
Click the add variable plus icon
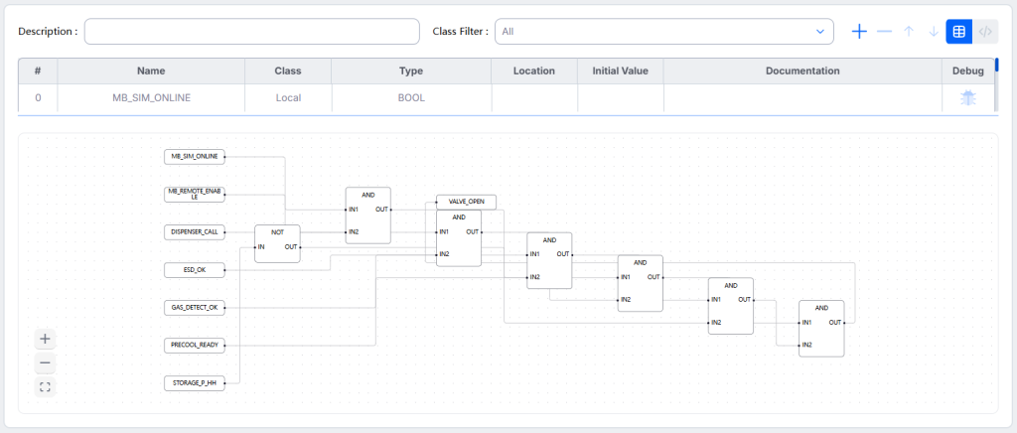859,32
